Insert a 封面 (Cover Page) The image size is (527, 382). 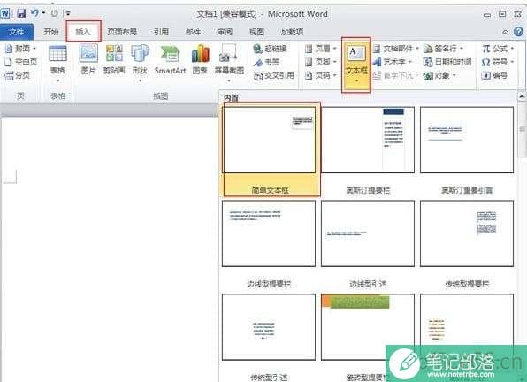(21, 49)
